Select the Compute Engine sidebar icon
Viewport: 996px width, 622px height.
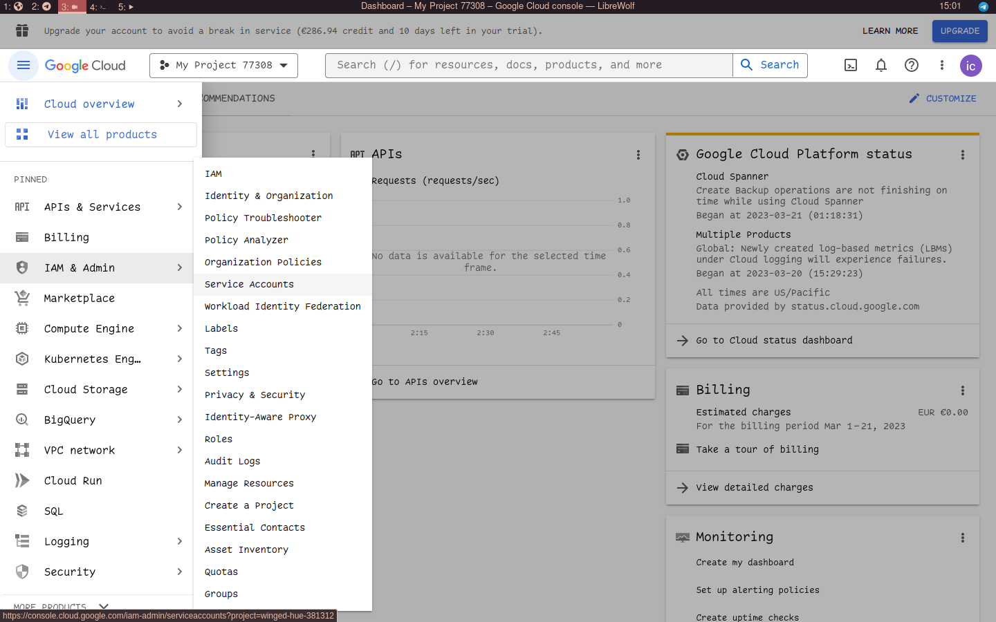coord(21,328)
